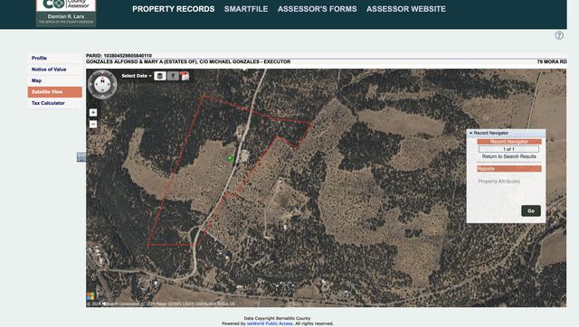Screen dimensions: 579x327
Task: Open the SMARTFILE menu item
Action: click(246, 9)
